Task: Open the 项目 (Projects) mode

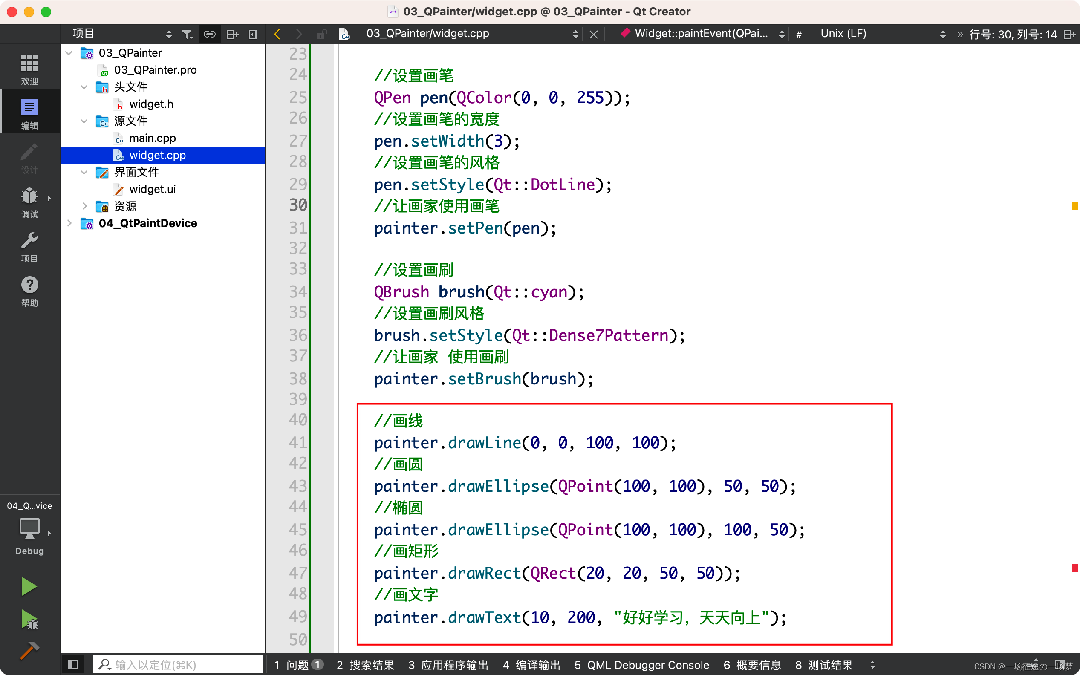Action: click(x=29, y=246)
